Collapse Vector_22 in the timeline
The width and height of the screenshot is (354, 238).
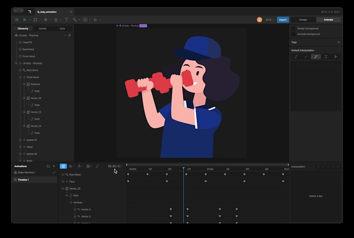(x=63, y=189)
